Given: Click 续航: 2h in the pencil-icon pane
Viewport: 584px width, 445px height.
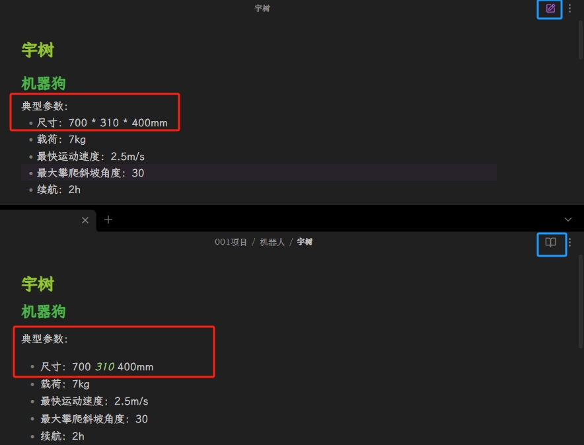Looking at the screenshot, I should (x=59, y=190).
